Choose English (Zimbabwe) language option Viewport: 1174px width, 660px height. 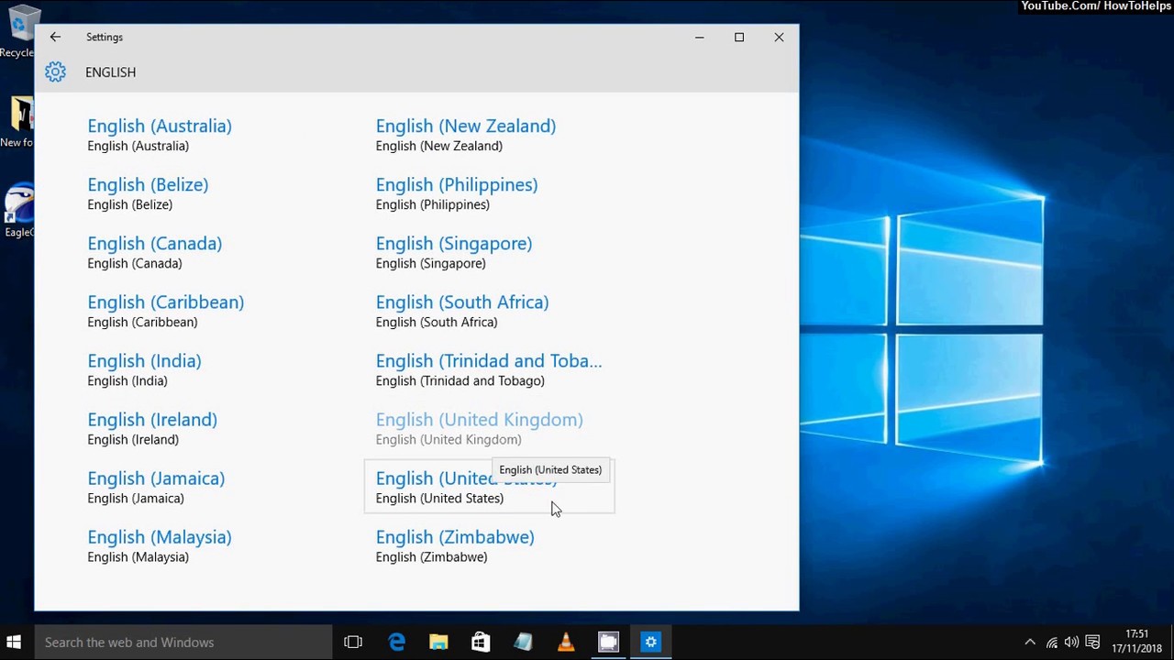click(x=455, y=545)
